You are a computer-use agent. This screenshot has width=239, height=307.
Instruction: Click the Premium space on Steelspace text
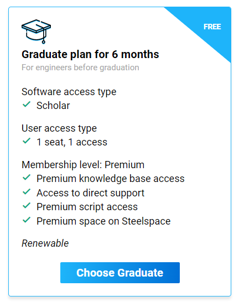point(103,221)
